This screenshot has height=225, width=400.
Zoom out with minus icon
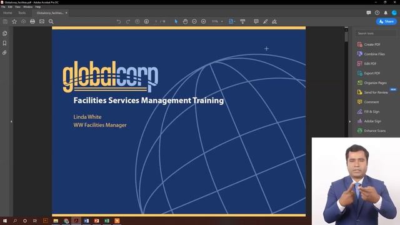point(194,22)
